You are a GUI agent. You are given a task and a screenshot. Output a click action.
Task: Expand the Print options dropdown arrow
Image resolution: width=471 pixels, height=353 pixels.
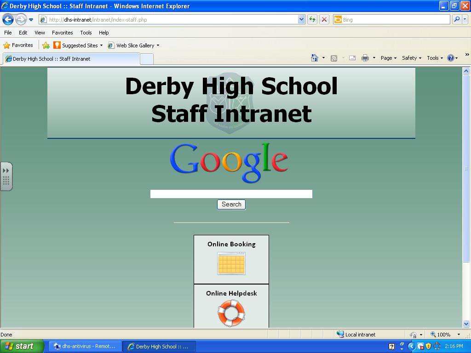(374, 58)
